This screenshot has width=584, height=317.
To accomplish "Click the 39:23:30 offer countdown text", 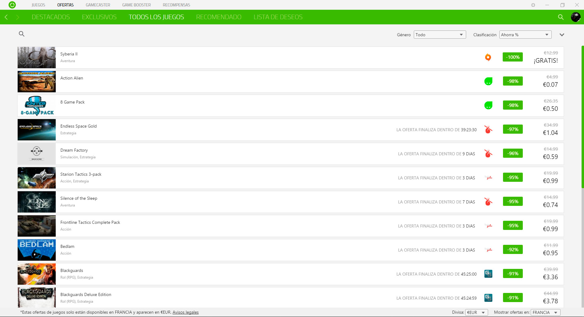I will pyautogui.click(x=469, y=130).
